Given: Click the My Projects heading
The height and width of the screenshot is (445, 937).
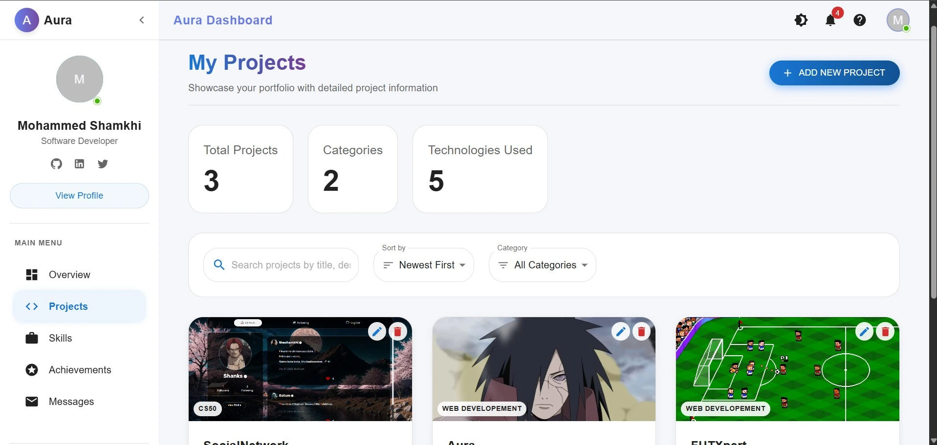Looking at the screenshot, I should coord(247,62).
